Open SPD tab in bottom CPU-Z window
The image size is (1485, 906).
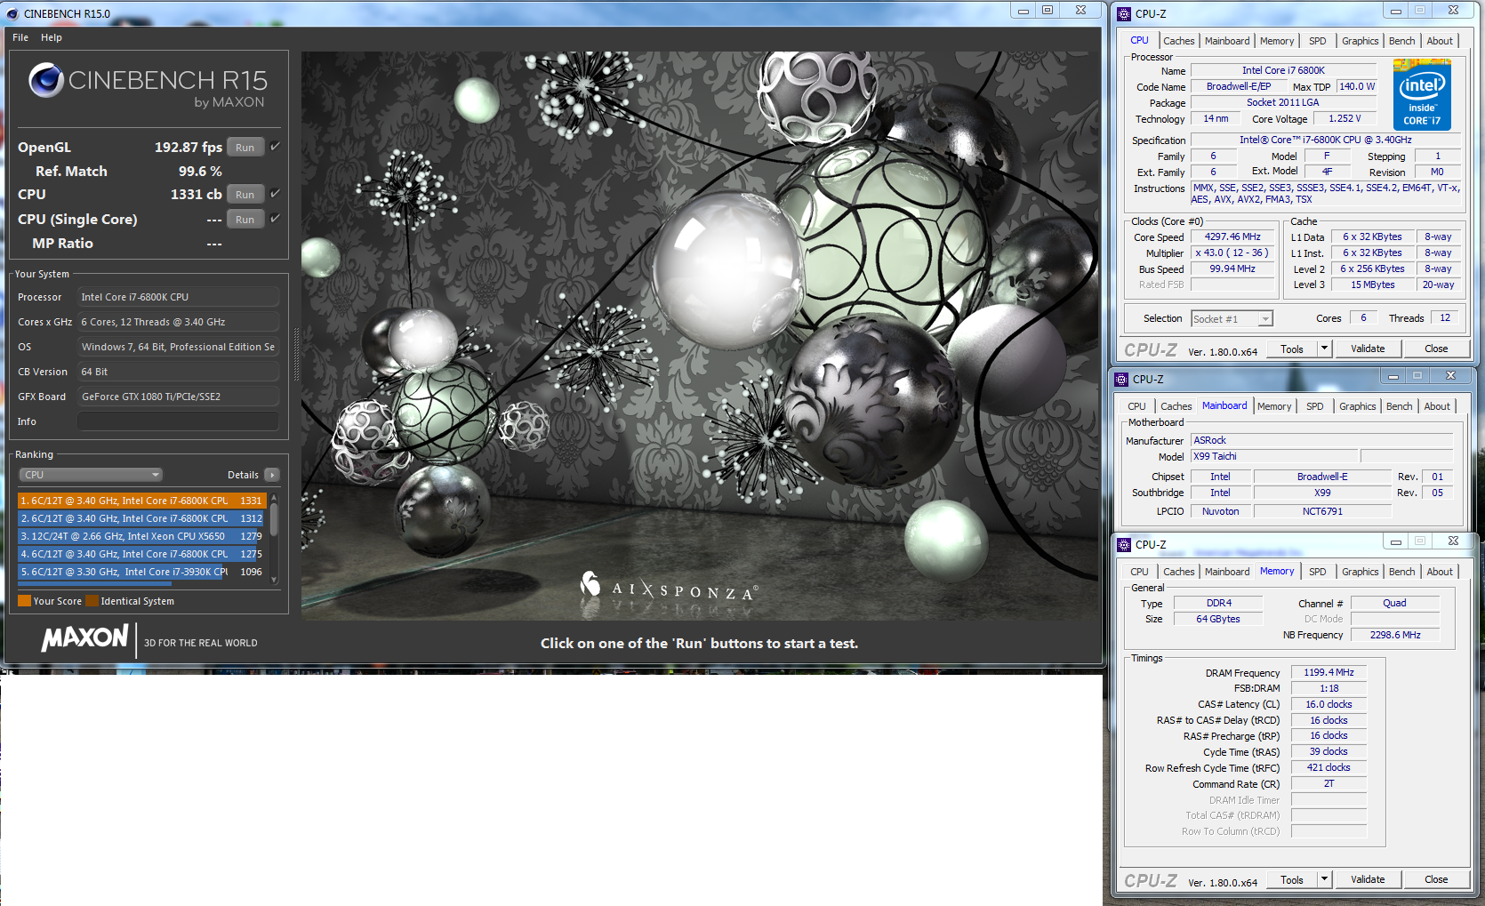(x=1317, y=572)
